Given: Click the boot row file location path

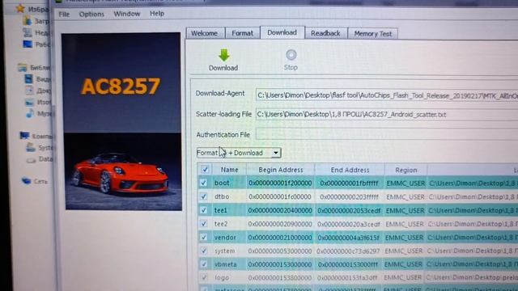Looking at the screenshot, I should (473, 183).
